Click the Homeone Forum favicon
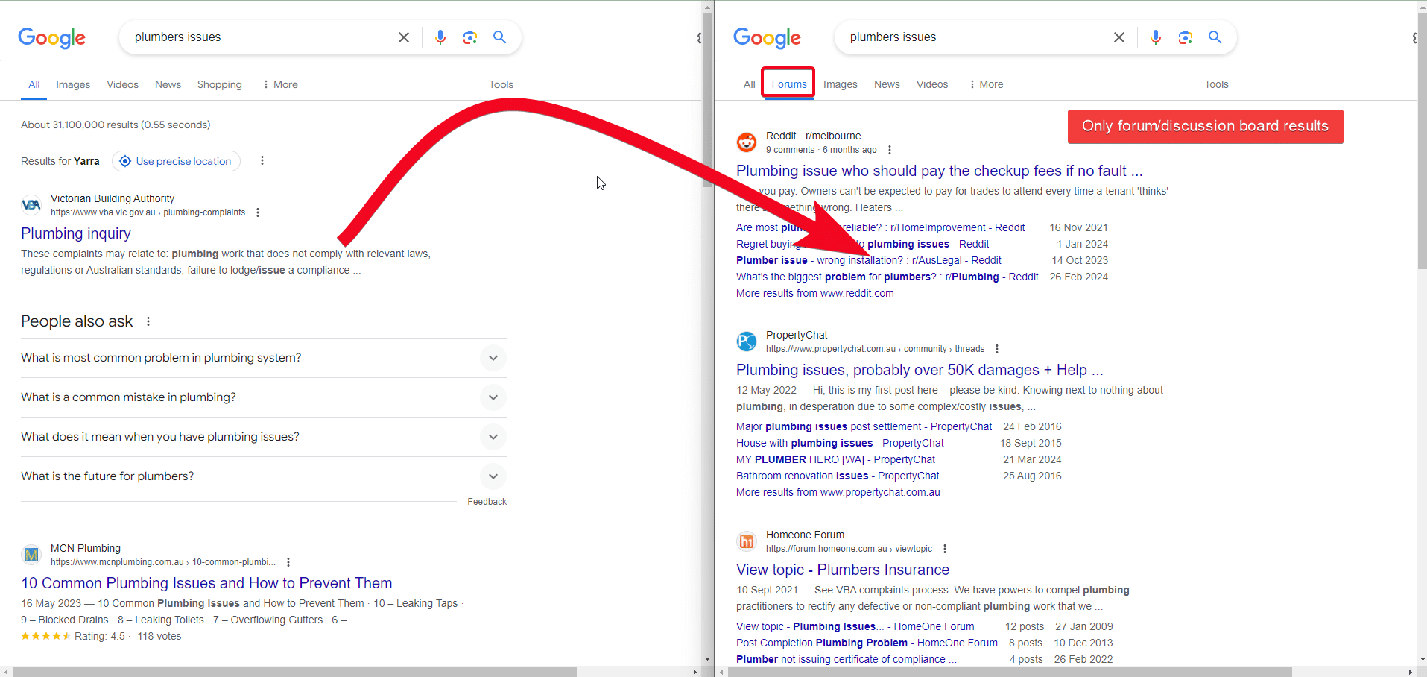 pyautogui.click(x=746, y=541)
